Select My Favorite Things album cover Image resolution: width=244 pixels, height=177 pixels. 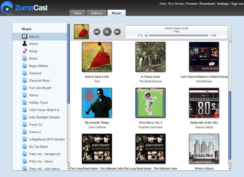[x=97, y=102]
